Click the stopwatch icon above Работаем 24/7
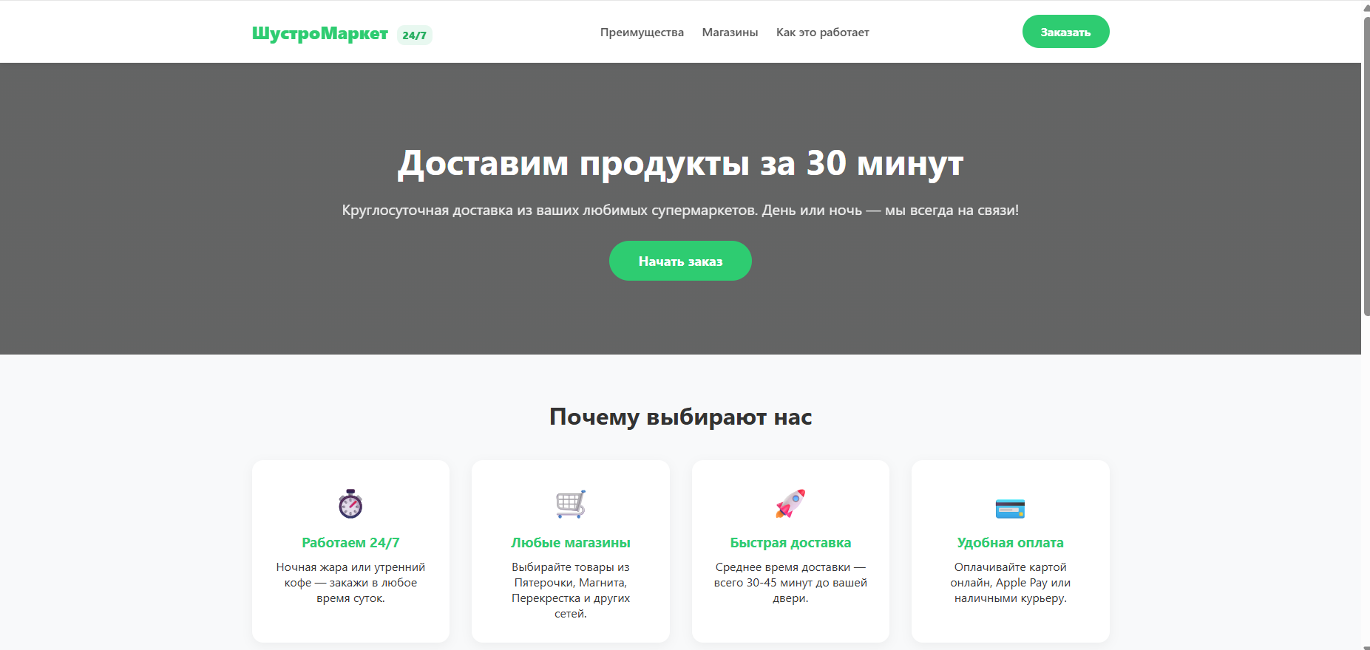 (x=350, y=504)
